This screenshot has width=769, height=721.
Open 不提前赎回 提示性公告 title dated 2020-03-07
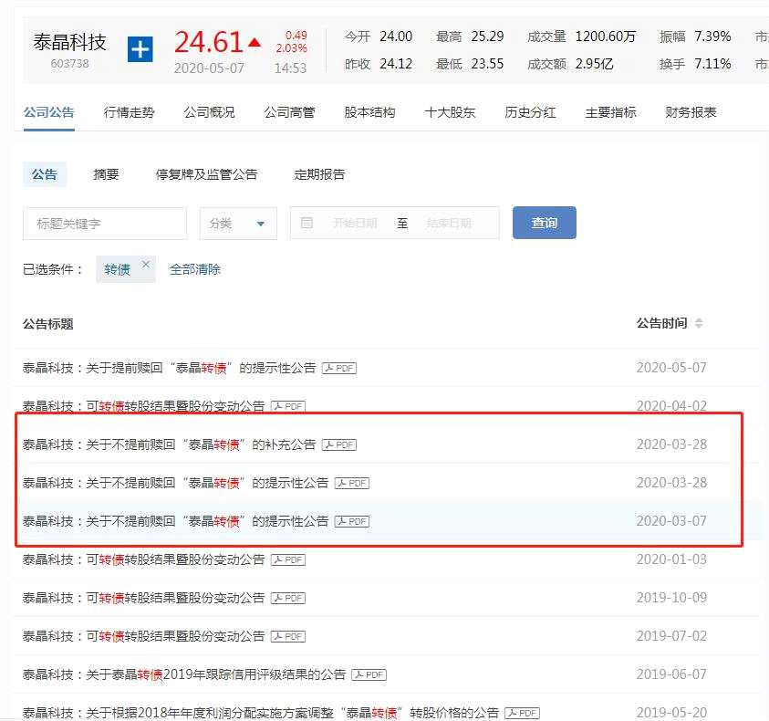(175, 521)
